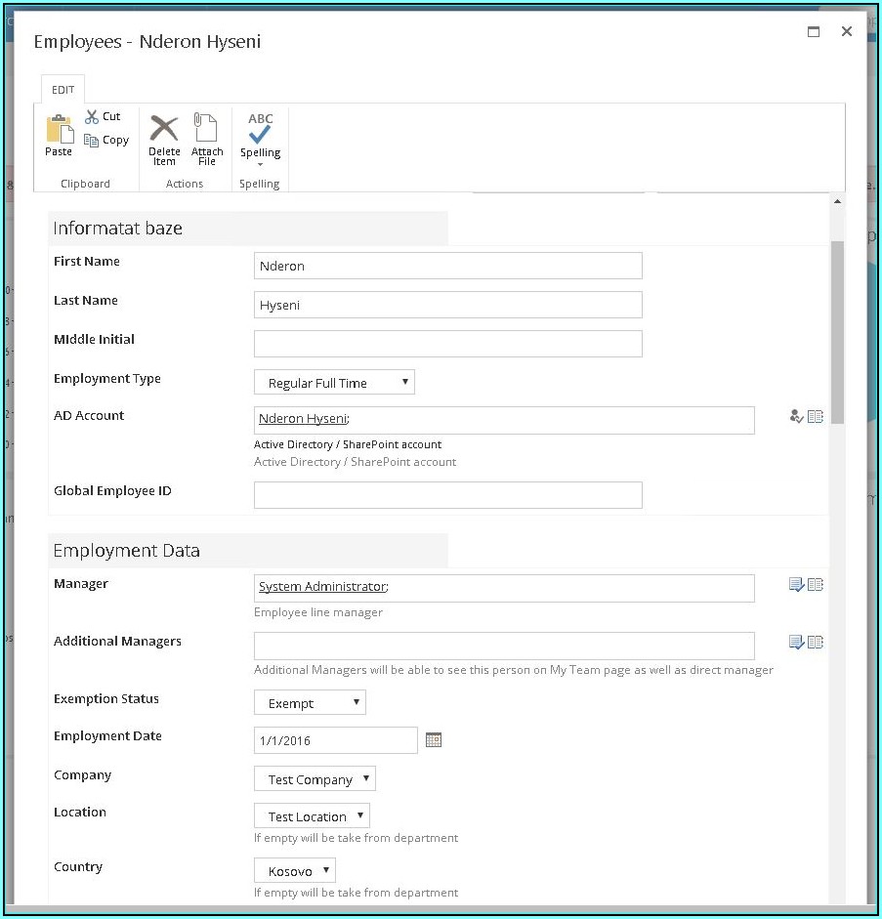Image resolution: width=882 pixels, height=919 pixels.
Task: Open the address book for Manager
Action: (x=816, y=584)
